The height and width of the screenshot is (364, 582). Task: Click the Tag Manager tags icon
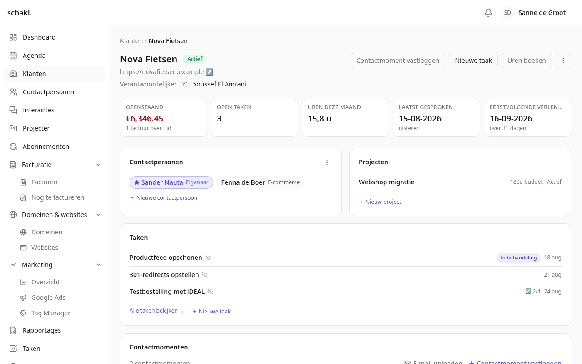tap(23, 313)
